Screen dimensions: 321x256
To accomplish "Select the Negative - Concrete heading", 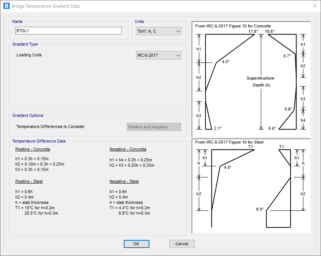I will (x=128, y=149).
